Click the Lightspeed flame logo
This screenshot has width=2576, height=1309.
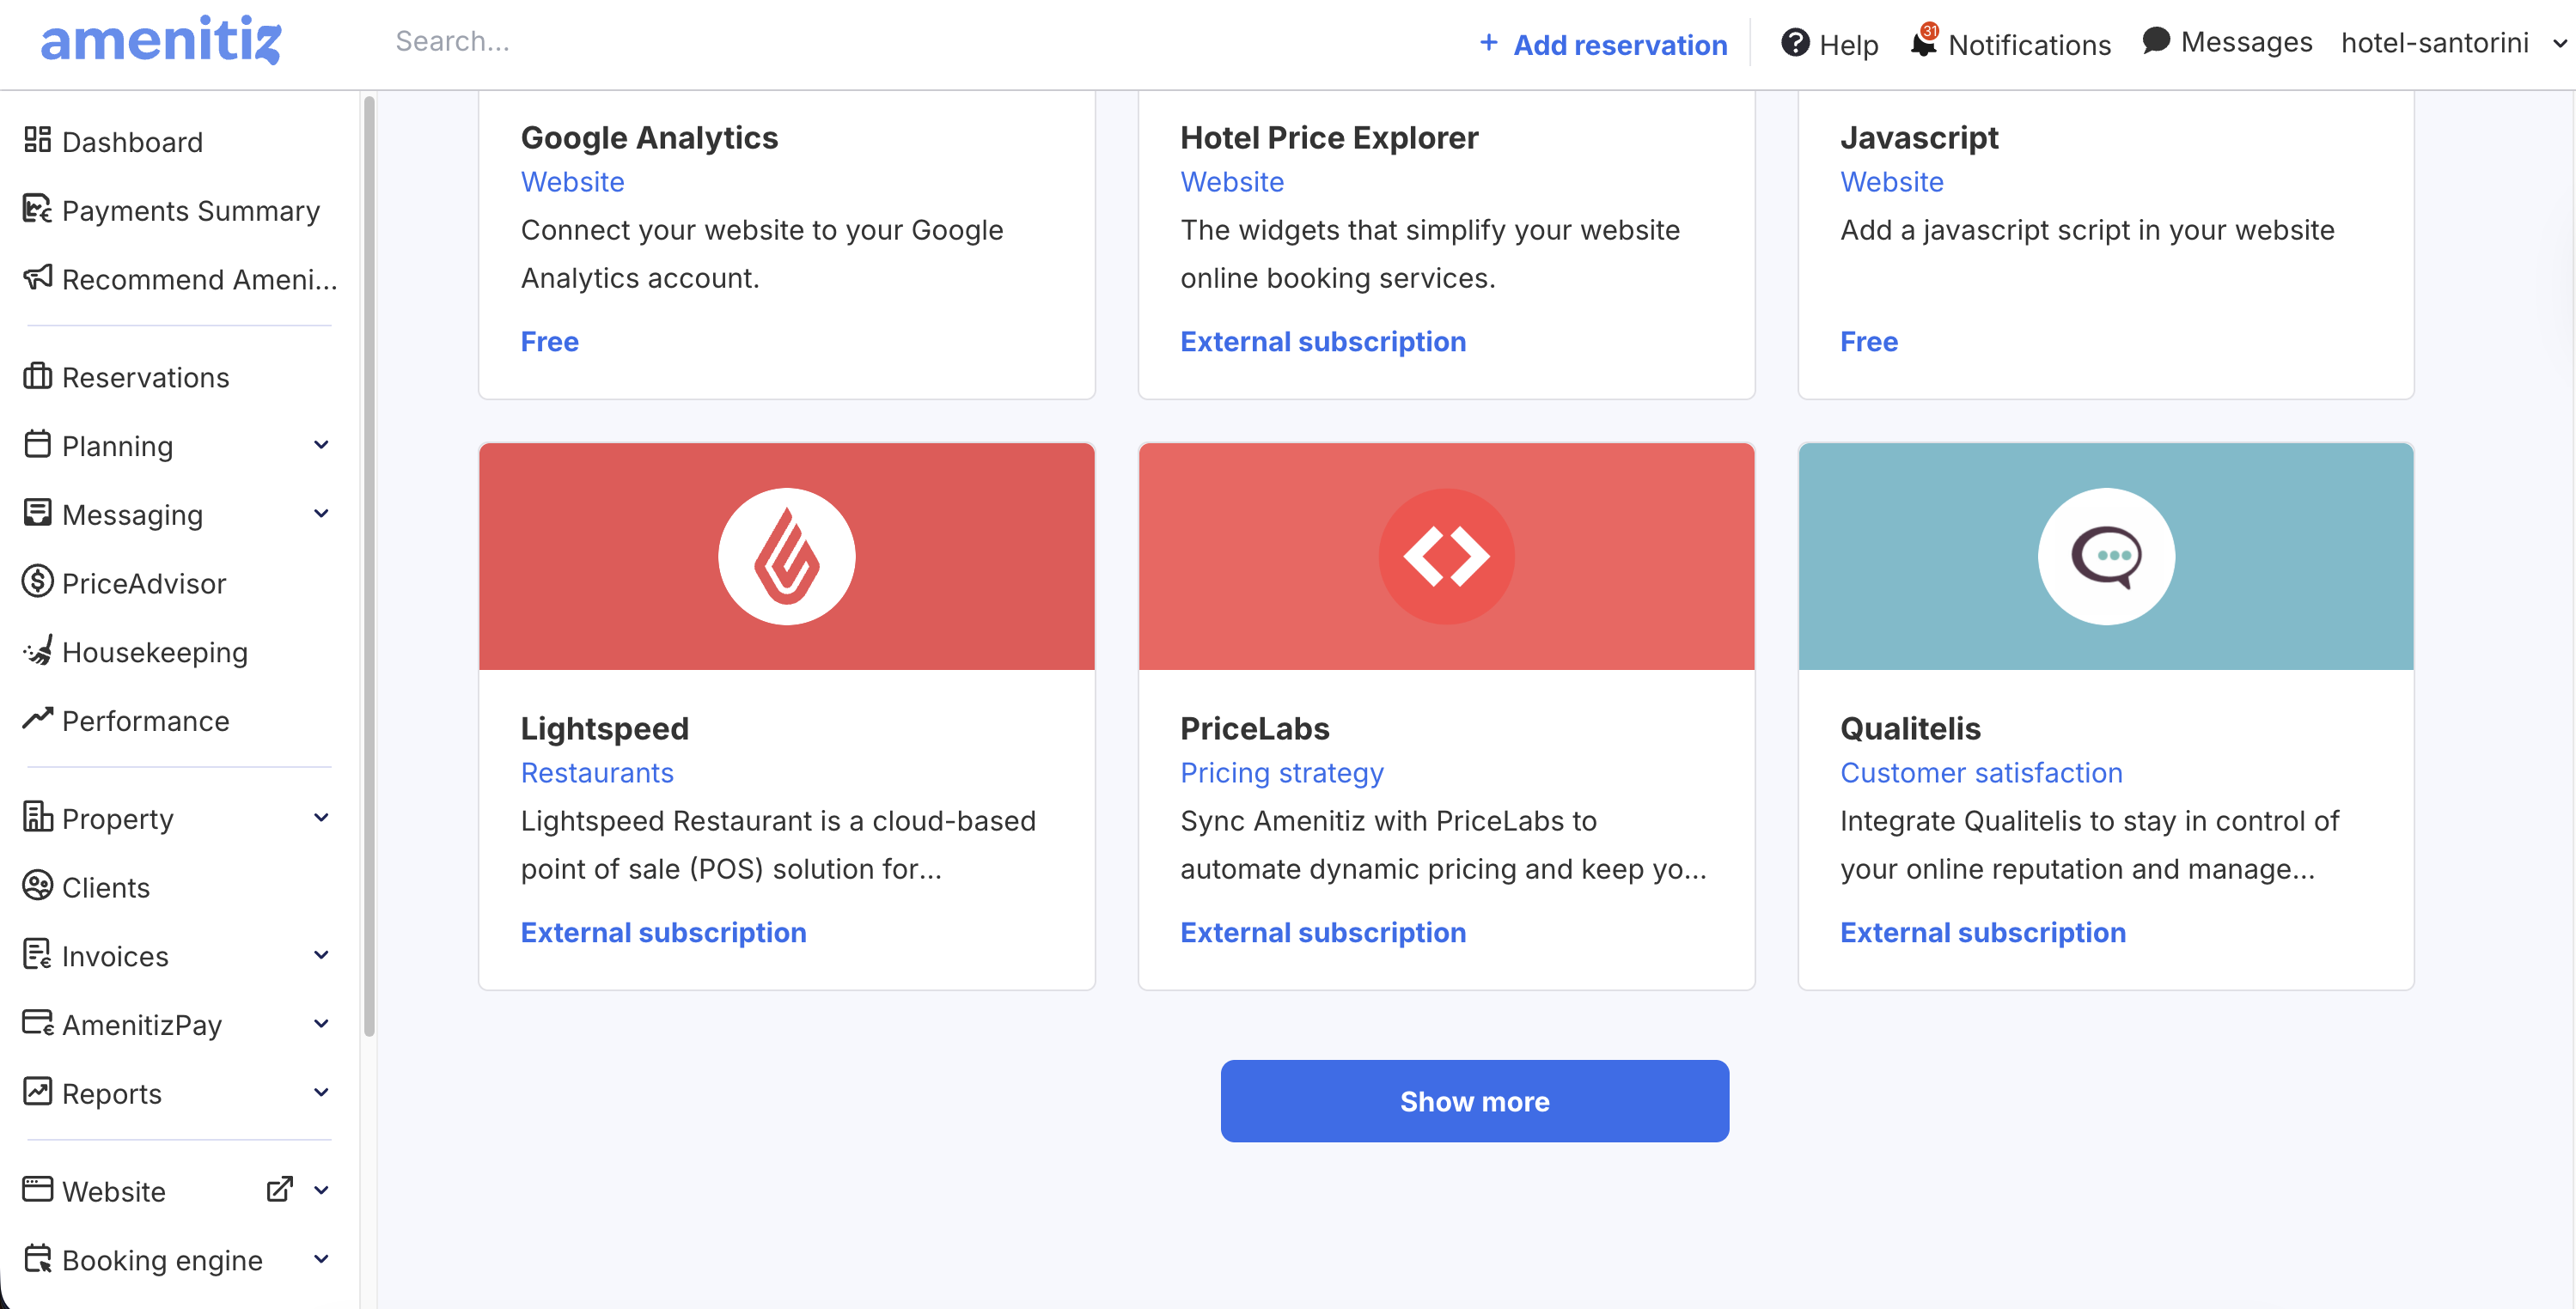tap(786, 556)
